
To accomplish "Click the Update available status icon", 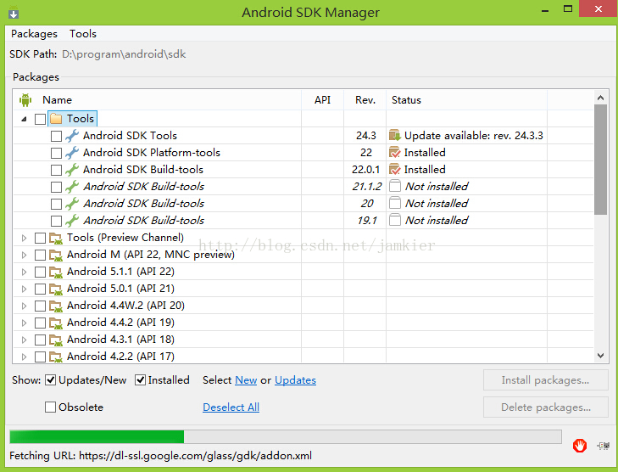I will 395,135.
